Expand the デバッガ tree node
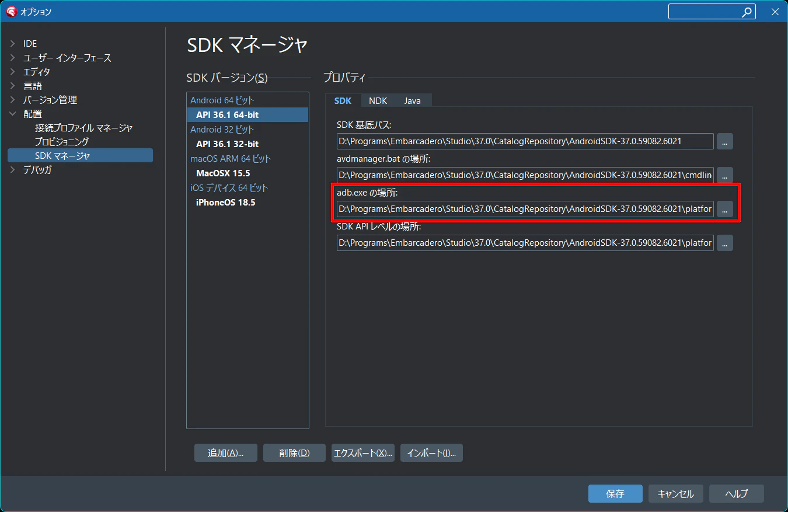Screen dimensions: 788x512 coord(12,170)
